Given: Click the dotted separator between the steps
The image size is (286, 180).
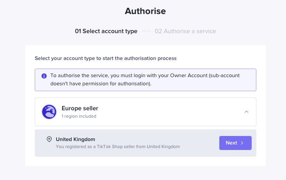Looking at the screenshot, I should pos(146,31).
